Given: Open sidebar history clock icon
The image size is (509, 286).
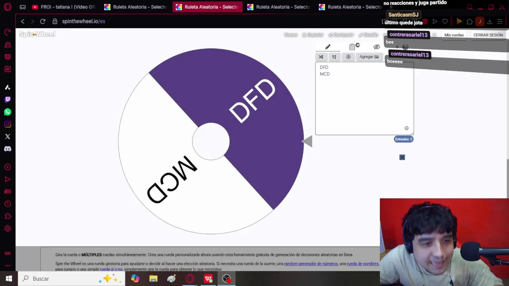Looking at the screenshot, I should (8, 204).
